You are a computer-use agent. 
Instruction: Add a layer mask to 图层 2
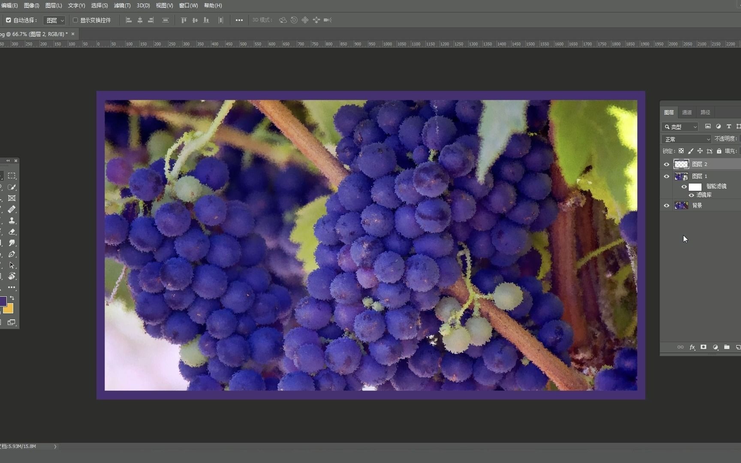(x=703, y=347)
